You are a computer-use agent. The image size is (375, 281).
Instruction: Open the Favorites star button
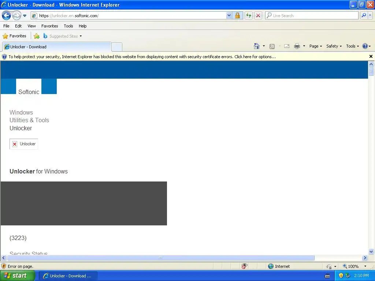[14, 36]
